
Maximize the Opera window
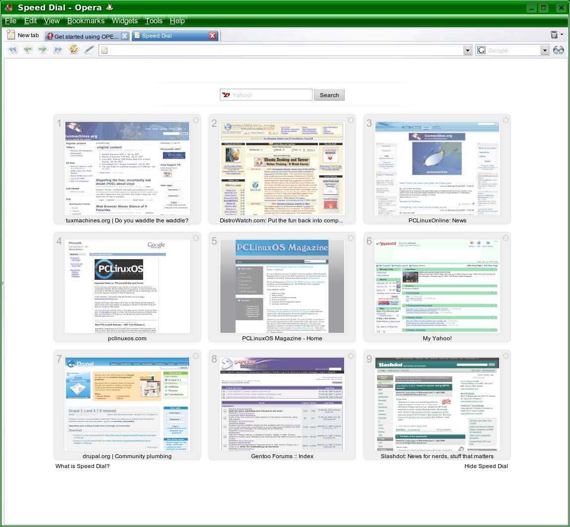544,7
